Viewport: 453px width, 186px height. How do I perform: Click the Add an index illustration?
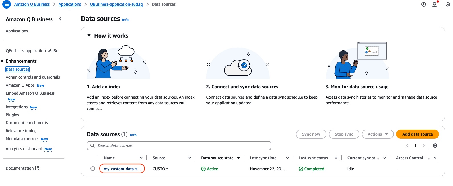click(x=118, y=62)
